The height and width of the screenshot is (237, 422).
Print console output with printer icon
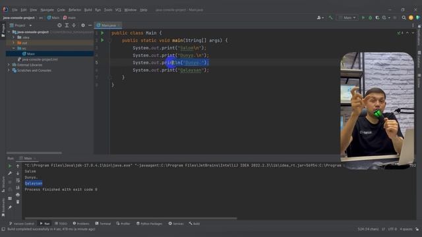click(x=18, y=195)
